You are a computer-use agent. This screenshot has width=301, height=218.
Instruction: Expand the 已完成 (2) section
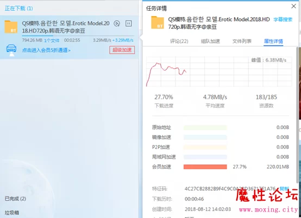[x=15, y=198]
